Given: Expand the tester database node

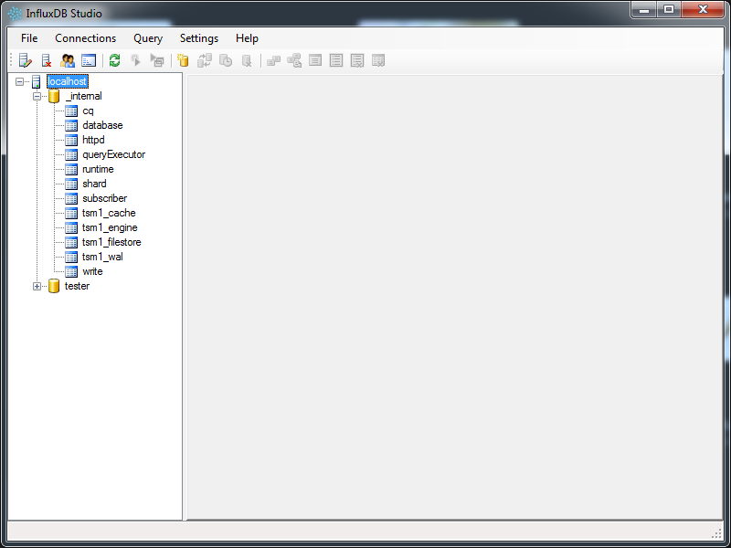Looking at the screenshot, I should tap(37, 286).
